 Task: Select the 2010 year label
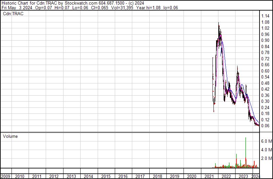[x=20, y=176]
